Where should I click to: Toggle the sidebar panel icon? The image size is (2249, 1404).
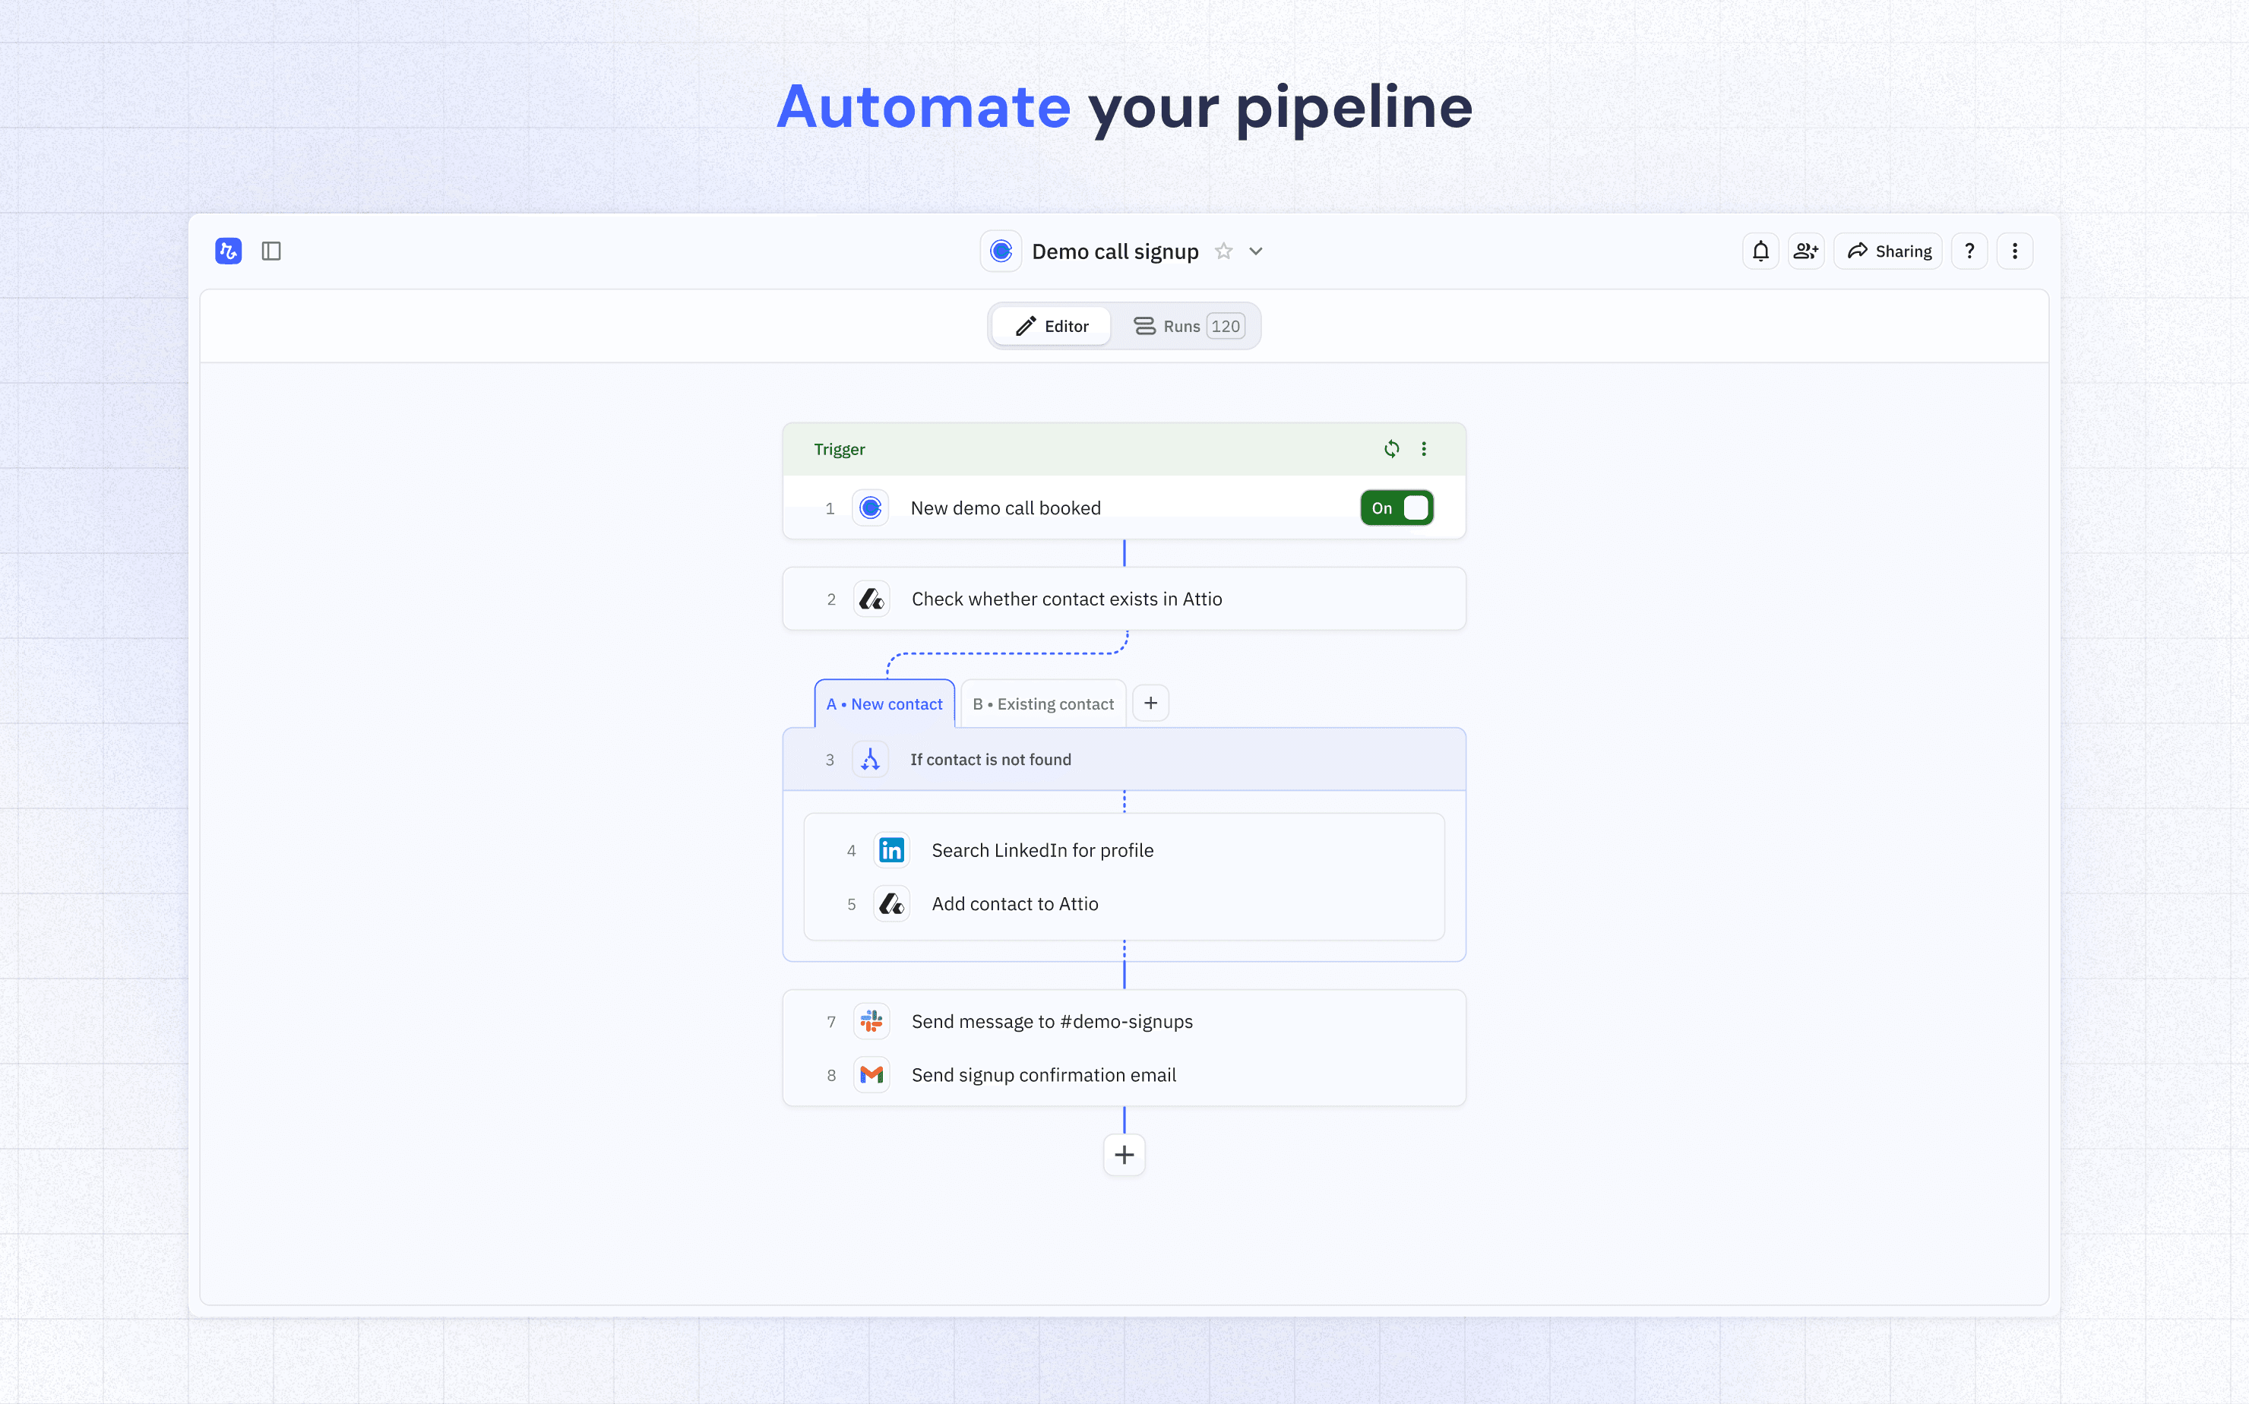[271, 251]
